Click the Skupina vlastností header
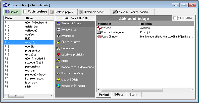 click(75, 18)
